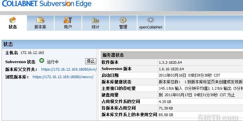The height and width of the screenshot is (121, 243).
Task: Select the openCollabNet tab label
Action: click(x=151, y=27)
